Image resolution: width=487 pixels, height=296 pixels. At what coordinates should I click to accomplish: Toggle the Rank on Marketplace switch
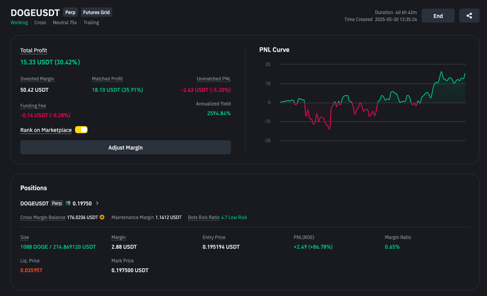81,130
